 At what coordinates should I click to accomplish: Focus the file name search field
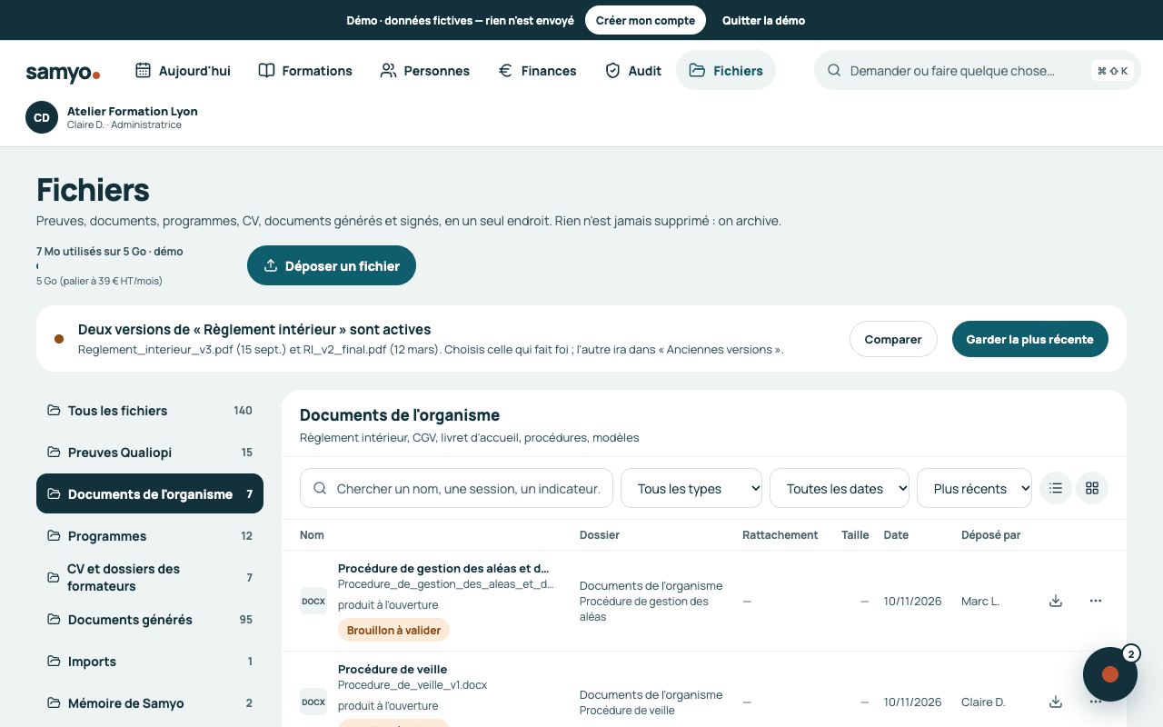(x=456, y=488)
